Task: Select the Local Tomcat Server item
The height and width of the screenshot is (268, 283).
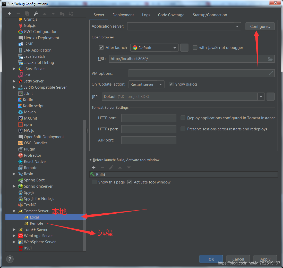Action: (46, 217)
